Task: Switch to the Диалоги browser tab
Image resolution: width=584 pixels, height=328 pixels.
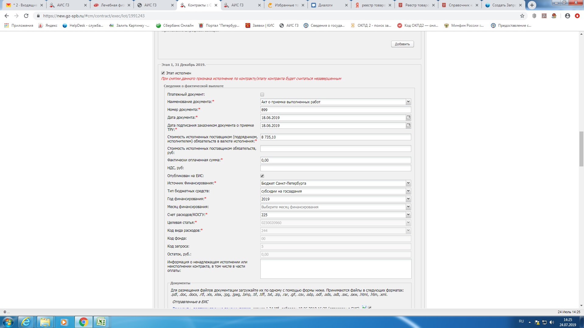Action: click(325, 5)
